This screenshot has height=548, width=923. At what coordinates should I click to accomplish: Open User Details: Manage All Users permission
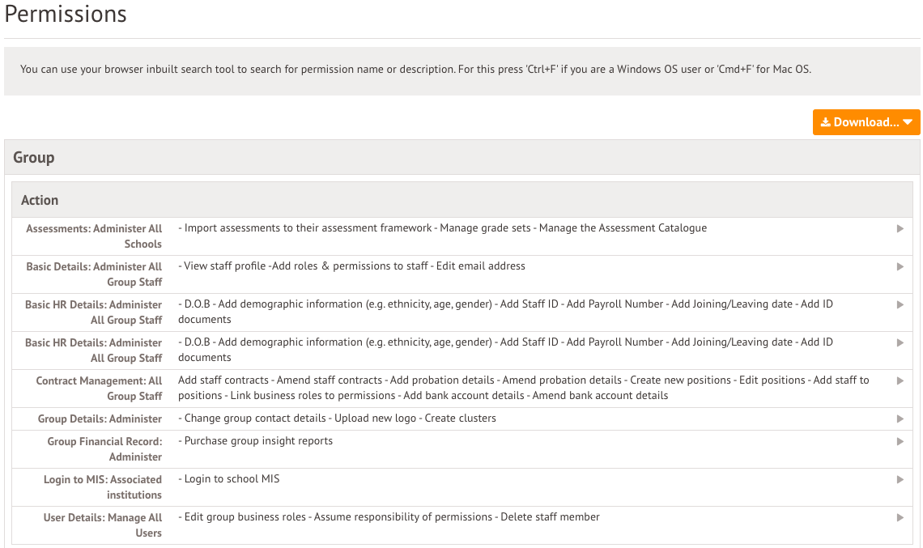click(x=103, y=525)
